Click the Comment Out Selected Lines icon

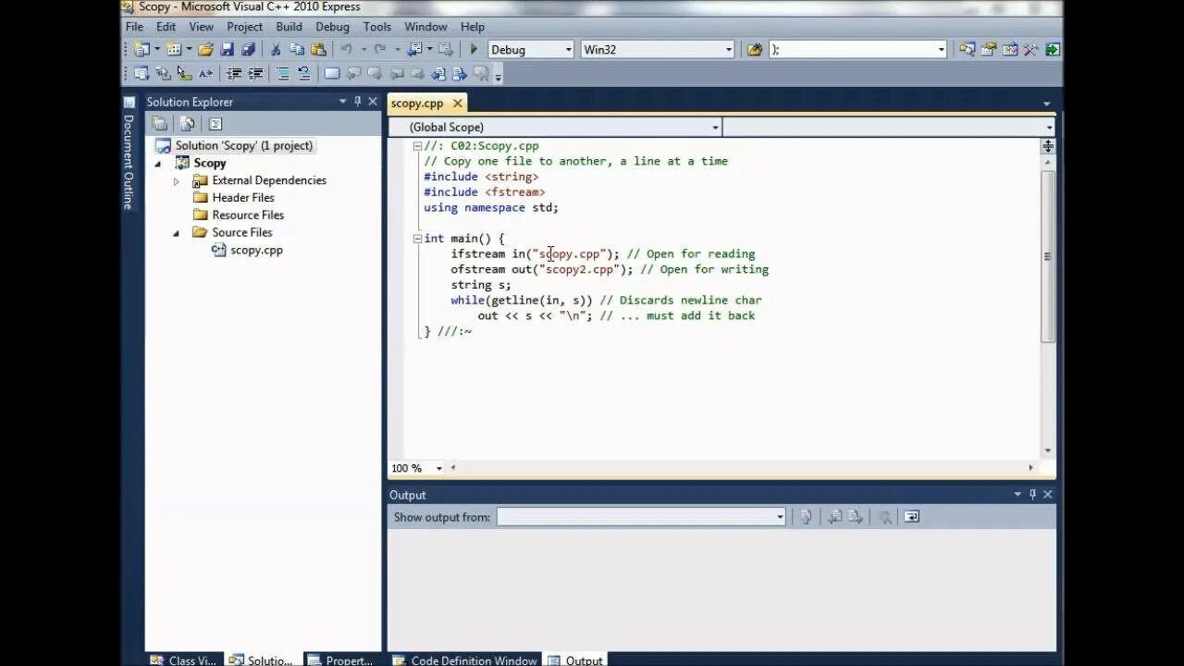283,73
